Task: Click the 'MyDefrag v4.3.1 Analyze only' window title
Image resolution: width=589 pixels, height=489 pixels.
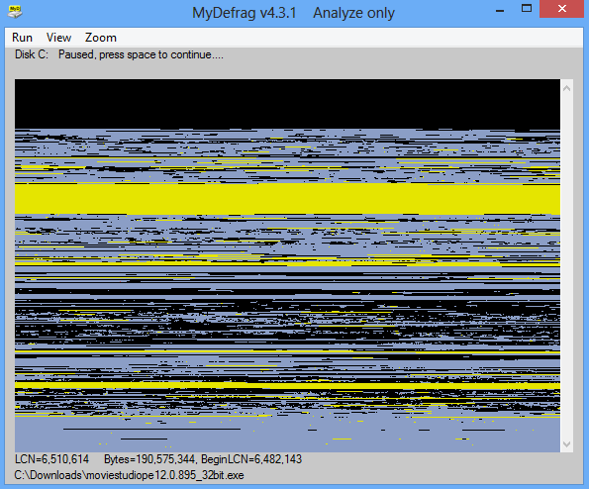Action: click(293, 13)
